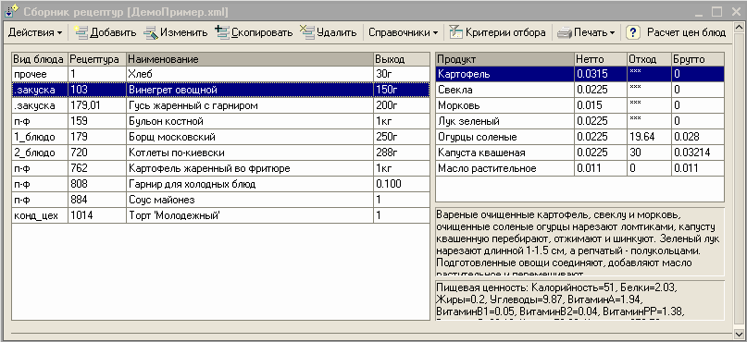Click the Скопировать copy icon
747x342 pixels.
click(x=222, y=32)
